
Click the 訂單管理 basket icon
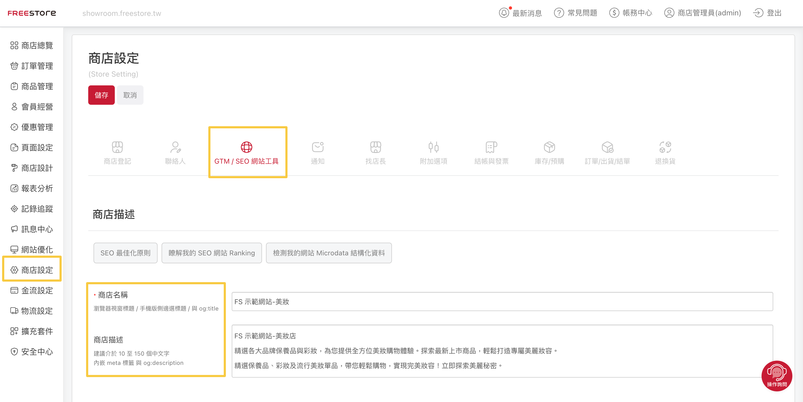tap(14, 66)
